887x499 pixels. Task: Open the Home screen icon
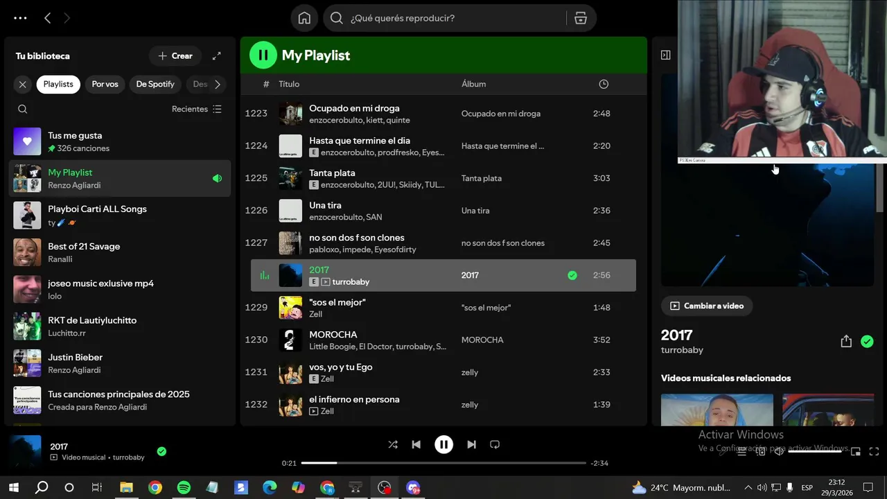[x=304, y=18]
